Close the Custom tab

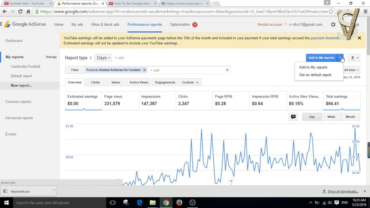pyautogui.click(x=197, y=82)
